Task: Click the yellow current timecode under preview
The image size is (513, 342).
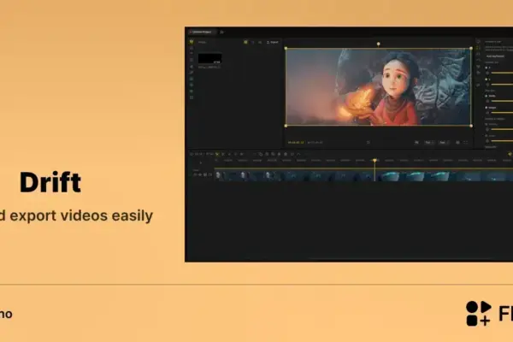Action: (296, 143)
